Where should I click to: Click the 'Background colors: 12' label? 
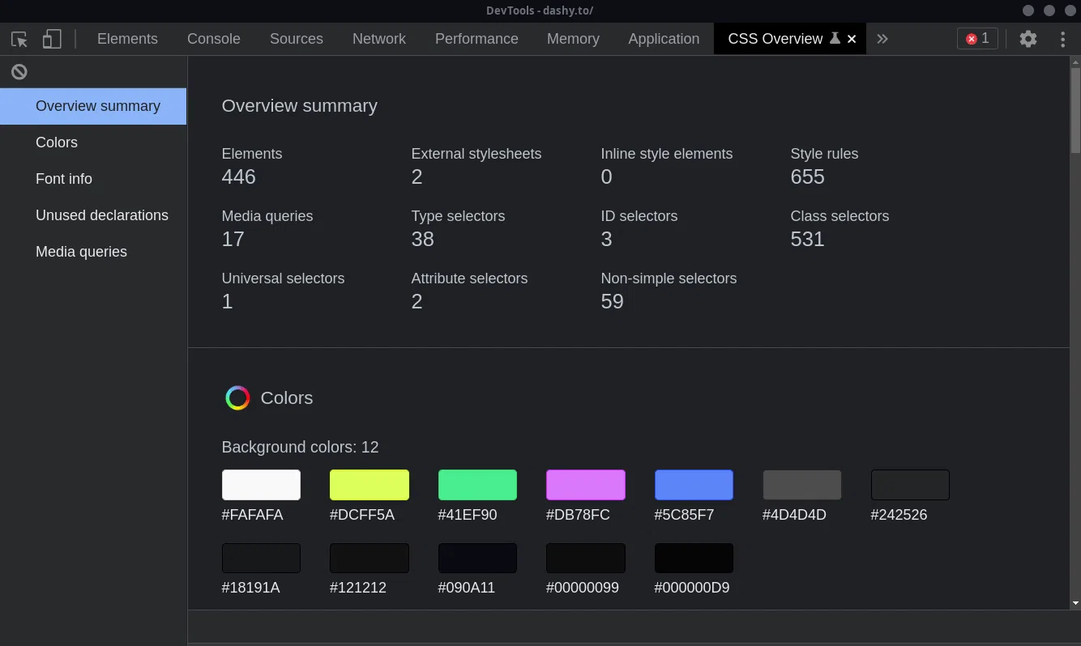pyautogui.click(x=300, y=447)
